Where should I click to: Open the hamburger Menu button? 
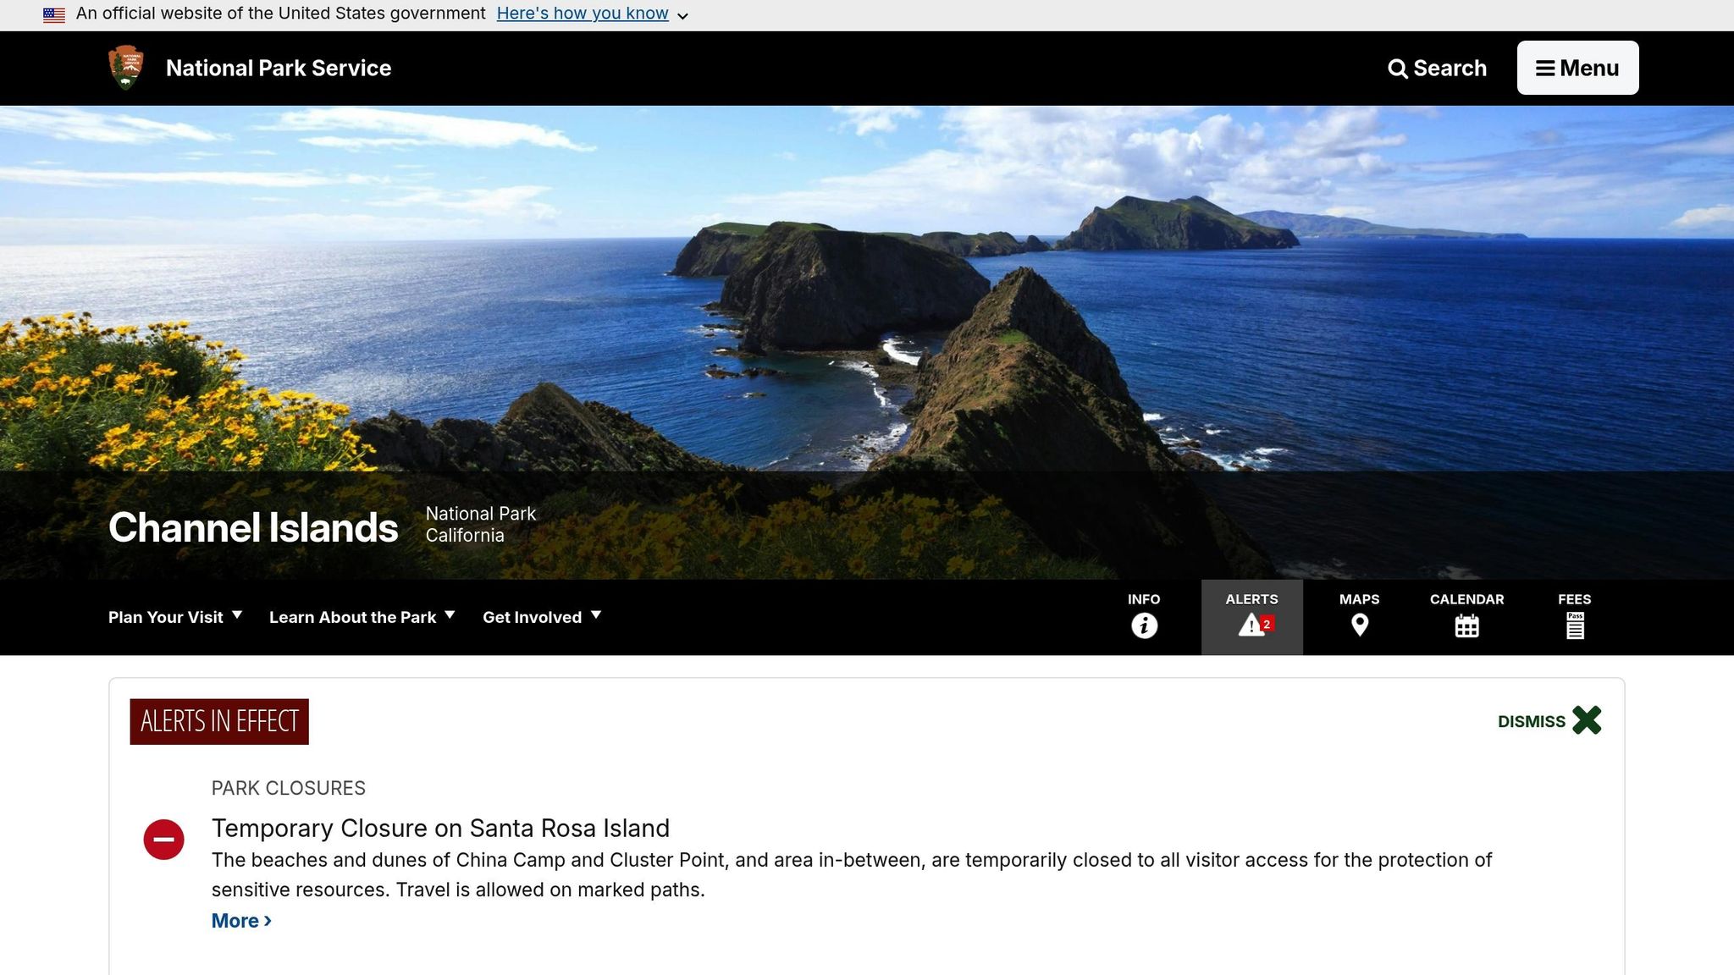pyautogui.click(x=1577, y=68)
